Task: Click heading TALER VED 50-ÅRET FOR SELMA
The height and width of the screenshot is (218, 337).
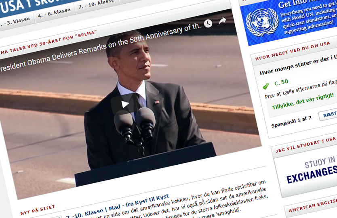Action: (48, 42)
